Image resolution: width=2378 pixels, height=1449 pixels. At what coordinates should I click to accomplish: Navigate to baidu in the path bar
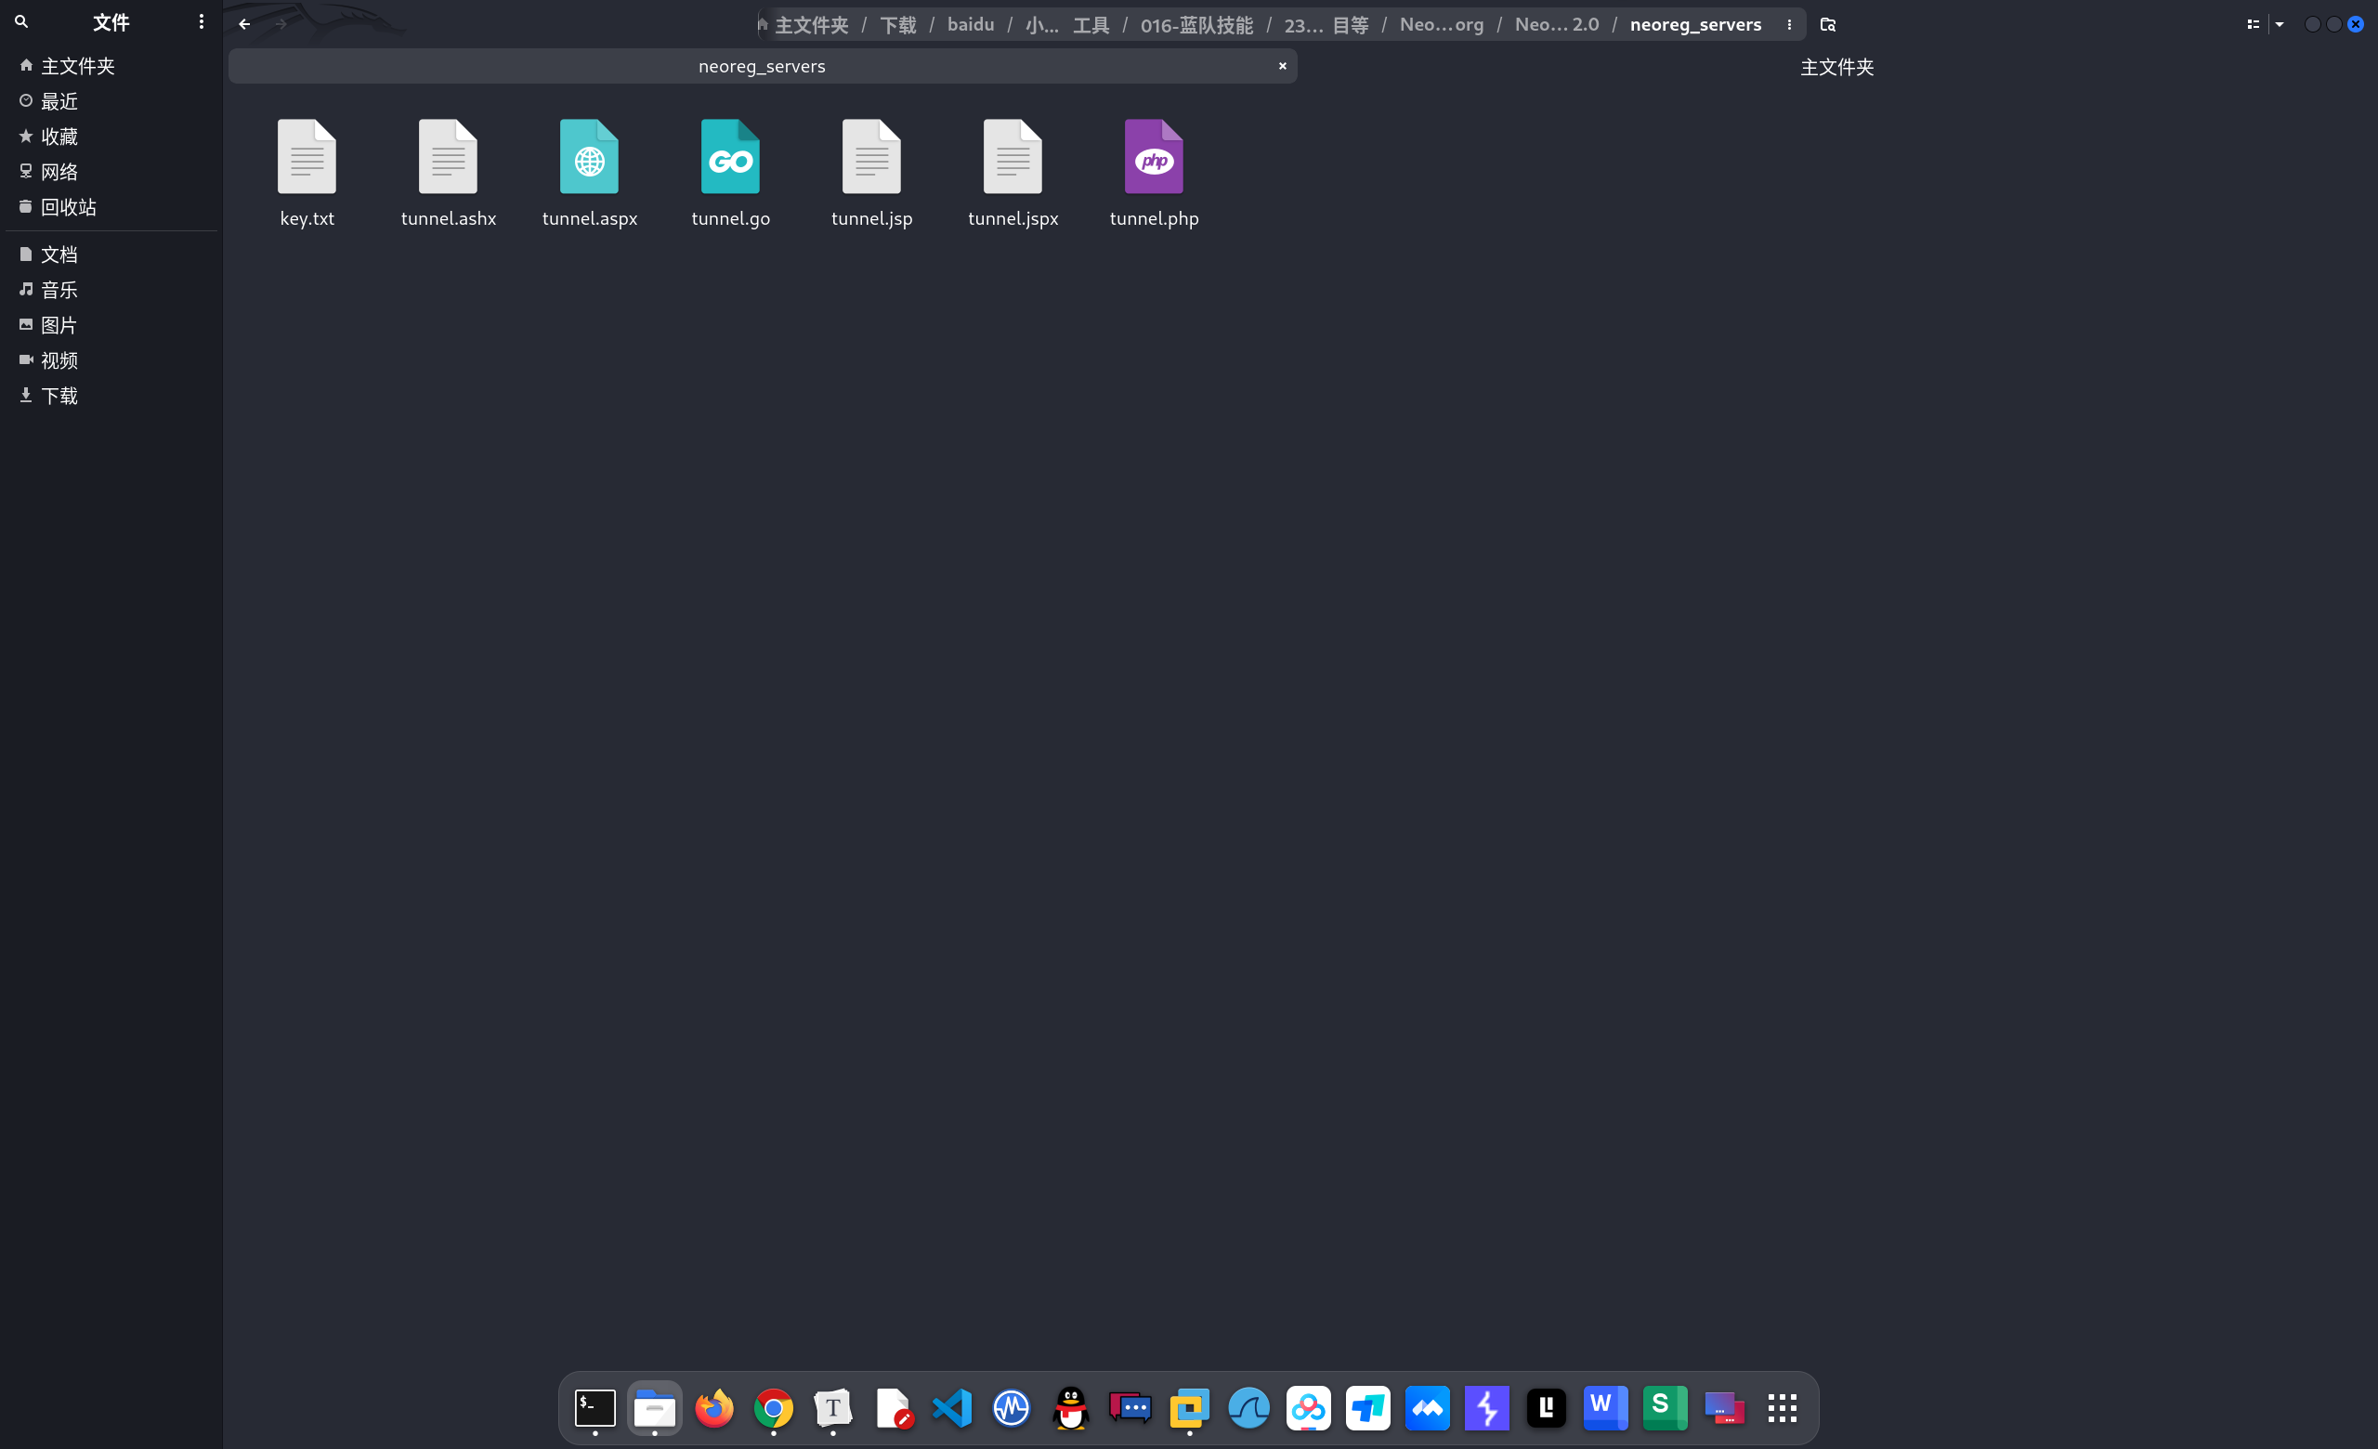(970, 24)
